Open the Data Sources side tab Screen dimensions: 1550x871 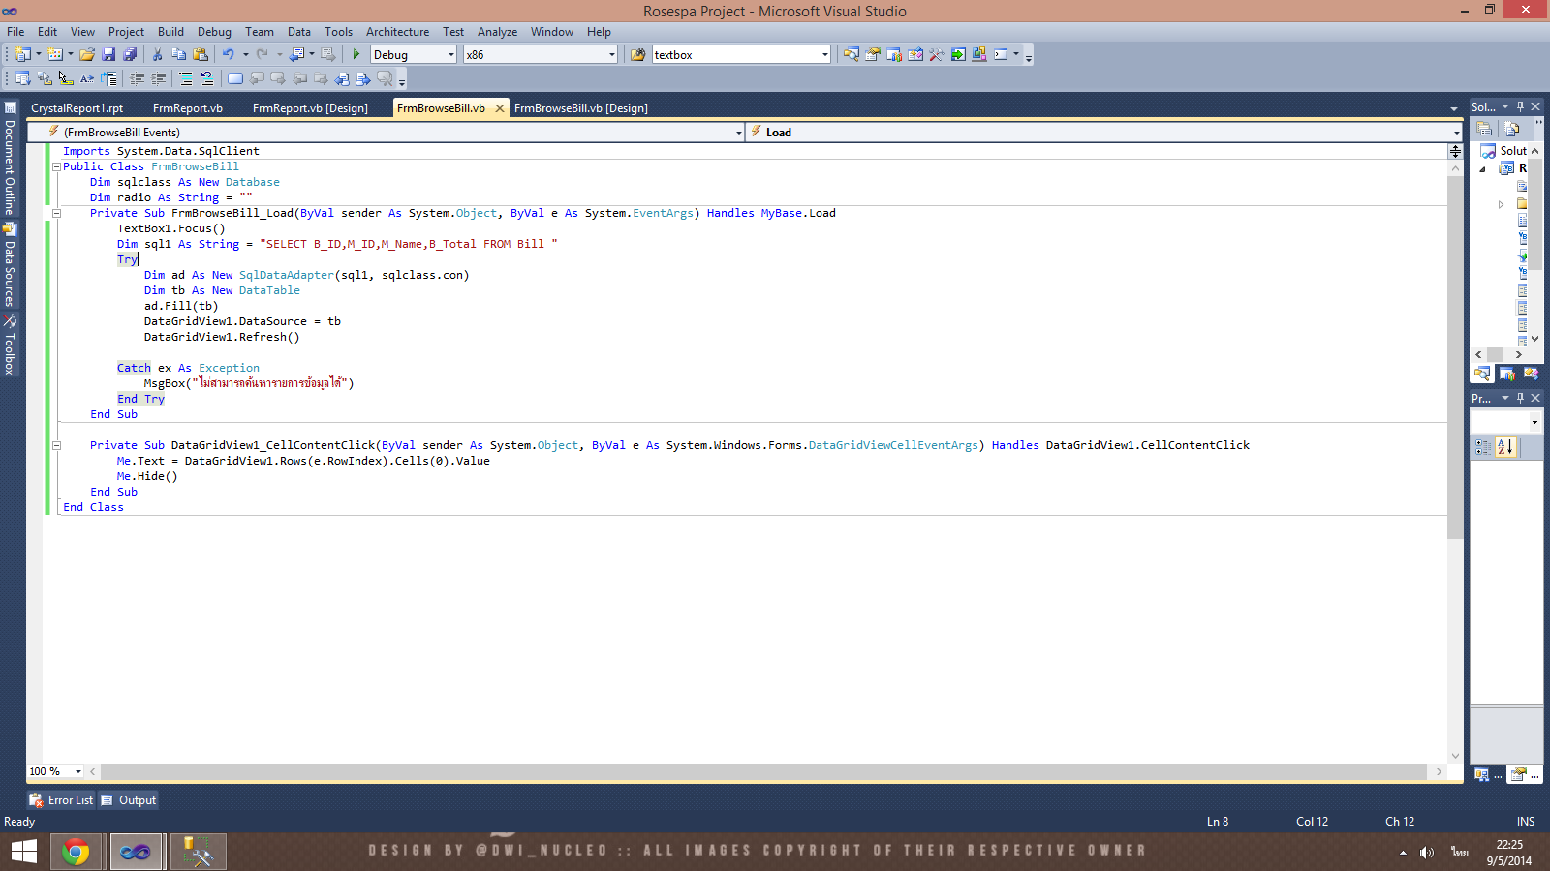pos(10,265)
